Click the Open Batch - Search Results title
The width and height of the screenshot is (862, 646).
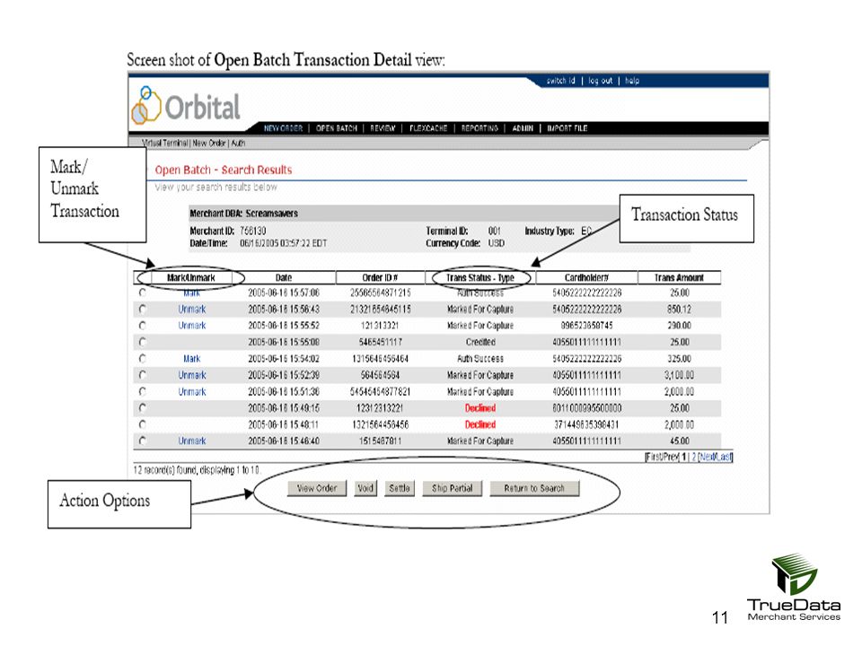coord(224,170)
